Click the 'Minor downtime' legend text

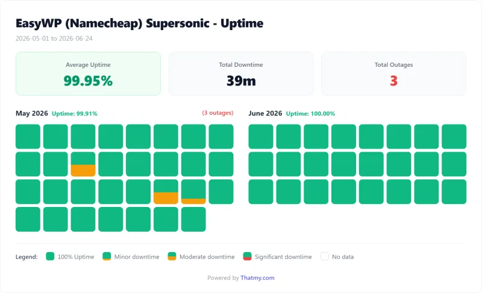click(137, 257)
